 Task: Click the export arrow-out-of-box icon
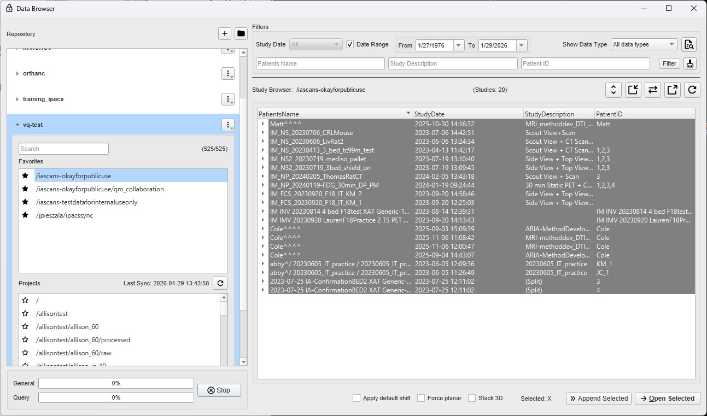[x=672, y=90]
